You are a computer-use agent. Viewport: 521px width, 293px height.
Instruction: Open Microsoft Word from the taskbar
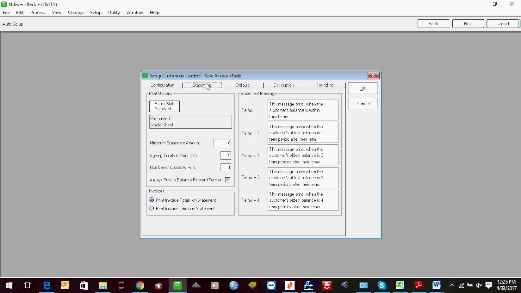(x=436, y=286)
